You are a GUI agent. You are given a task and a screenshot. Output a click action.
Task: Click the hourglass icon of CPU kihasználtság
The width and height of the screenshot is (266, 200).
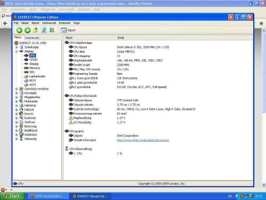pos(66,149)
